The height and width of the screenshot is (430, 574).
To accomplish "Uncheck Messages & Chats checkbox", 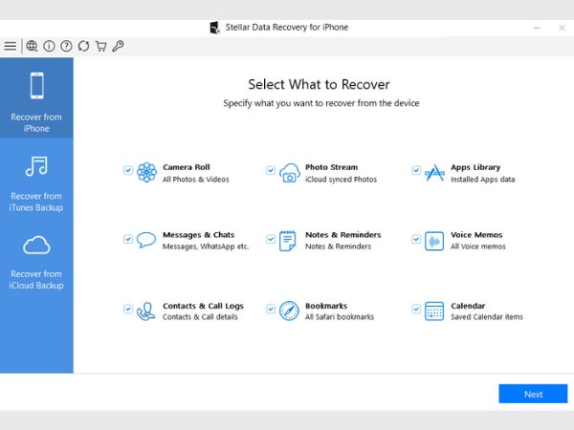I will click(128, 239).
